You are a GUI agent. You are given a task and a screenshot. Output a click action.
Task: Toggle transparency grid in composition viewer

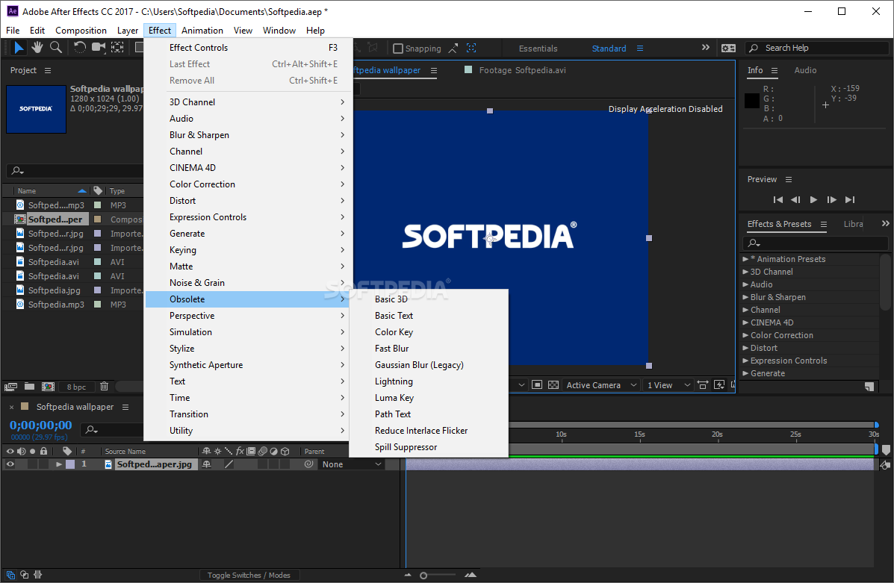click(x=553, y=385)
